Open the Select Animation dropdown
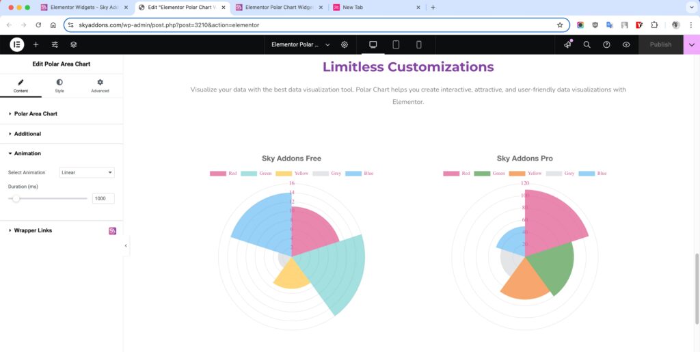700x352 pixels. (x=87, y=173)
